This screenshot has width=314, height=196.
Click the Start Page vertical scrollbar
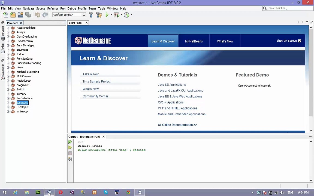tap(311, 73)
